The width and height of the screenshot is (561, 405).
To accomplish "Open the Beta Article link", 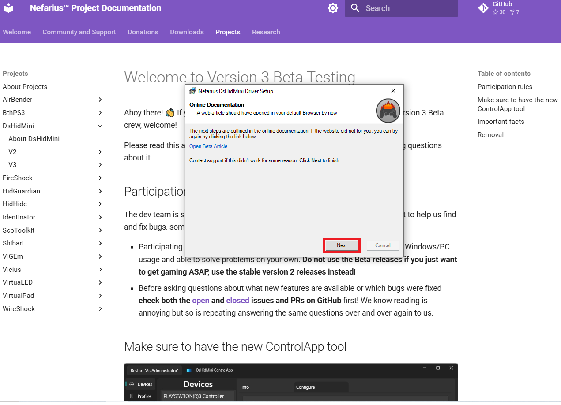I will [208, 146].
